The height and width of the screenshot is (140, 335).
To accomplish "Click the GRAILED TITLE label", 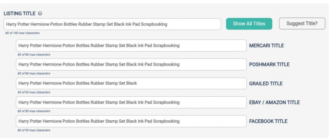I will [266, 84].
